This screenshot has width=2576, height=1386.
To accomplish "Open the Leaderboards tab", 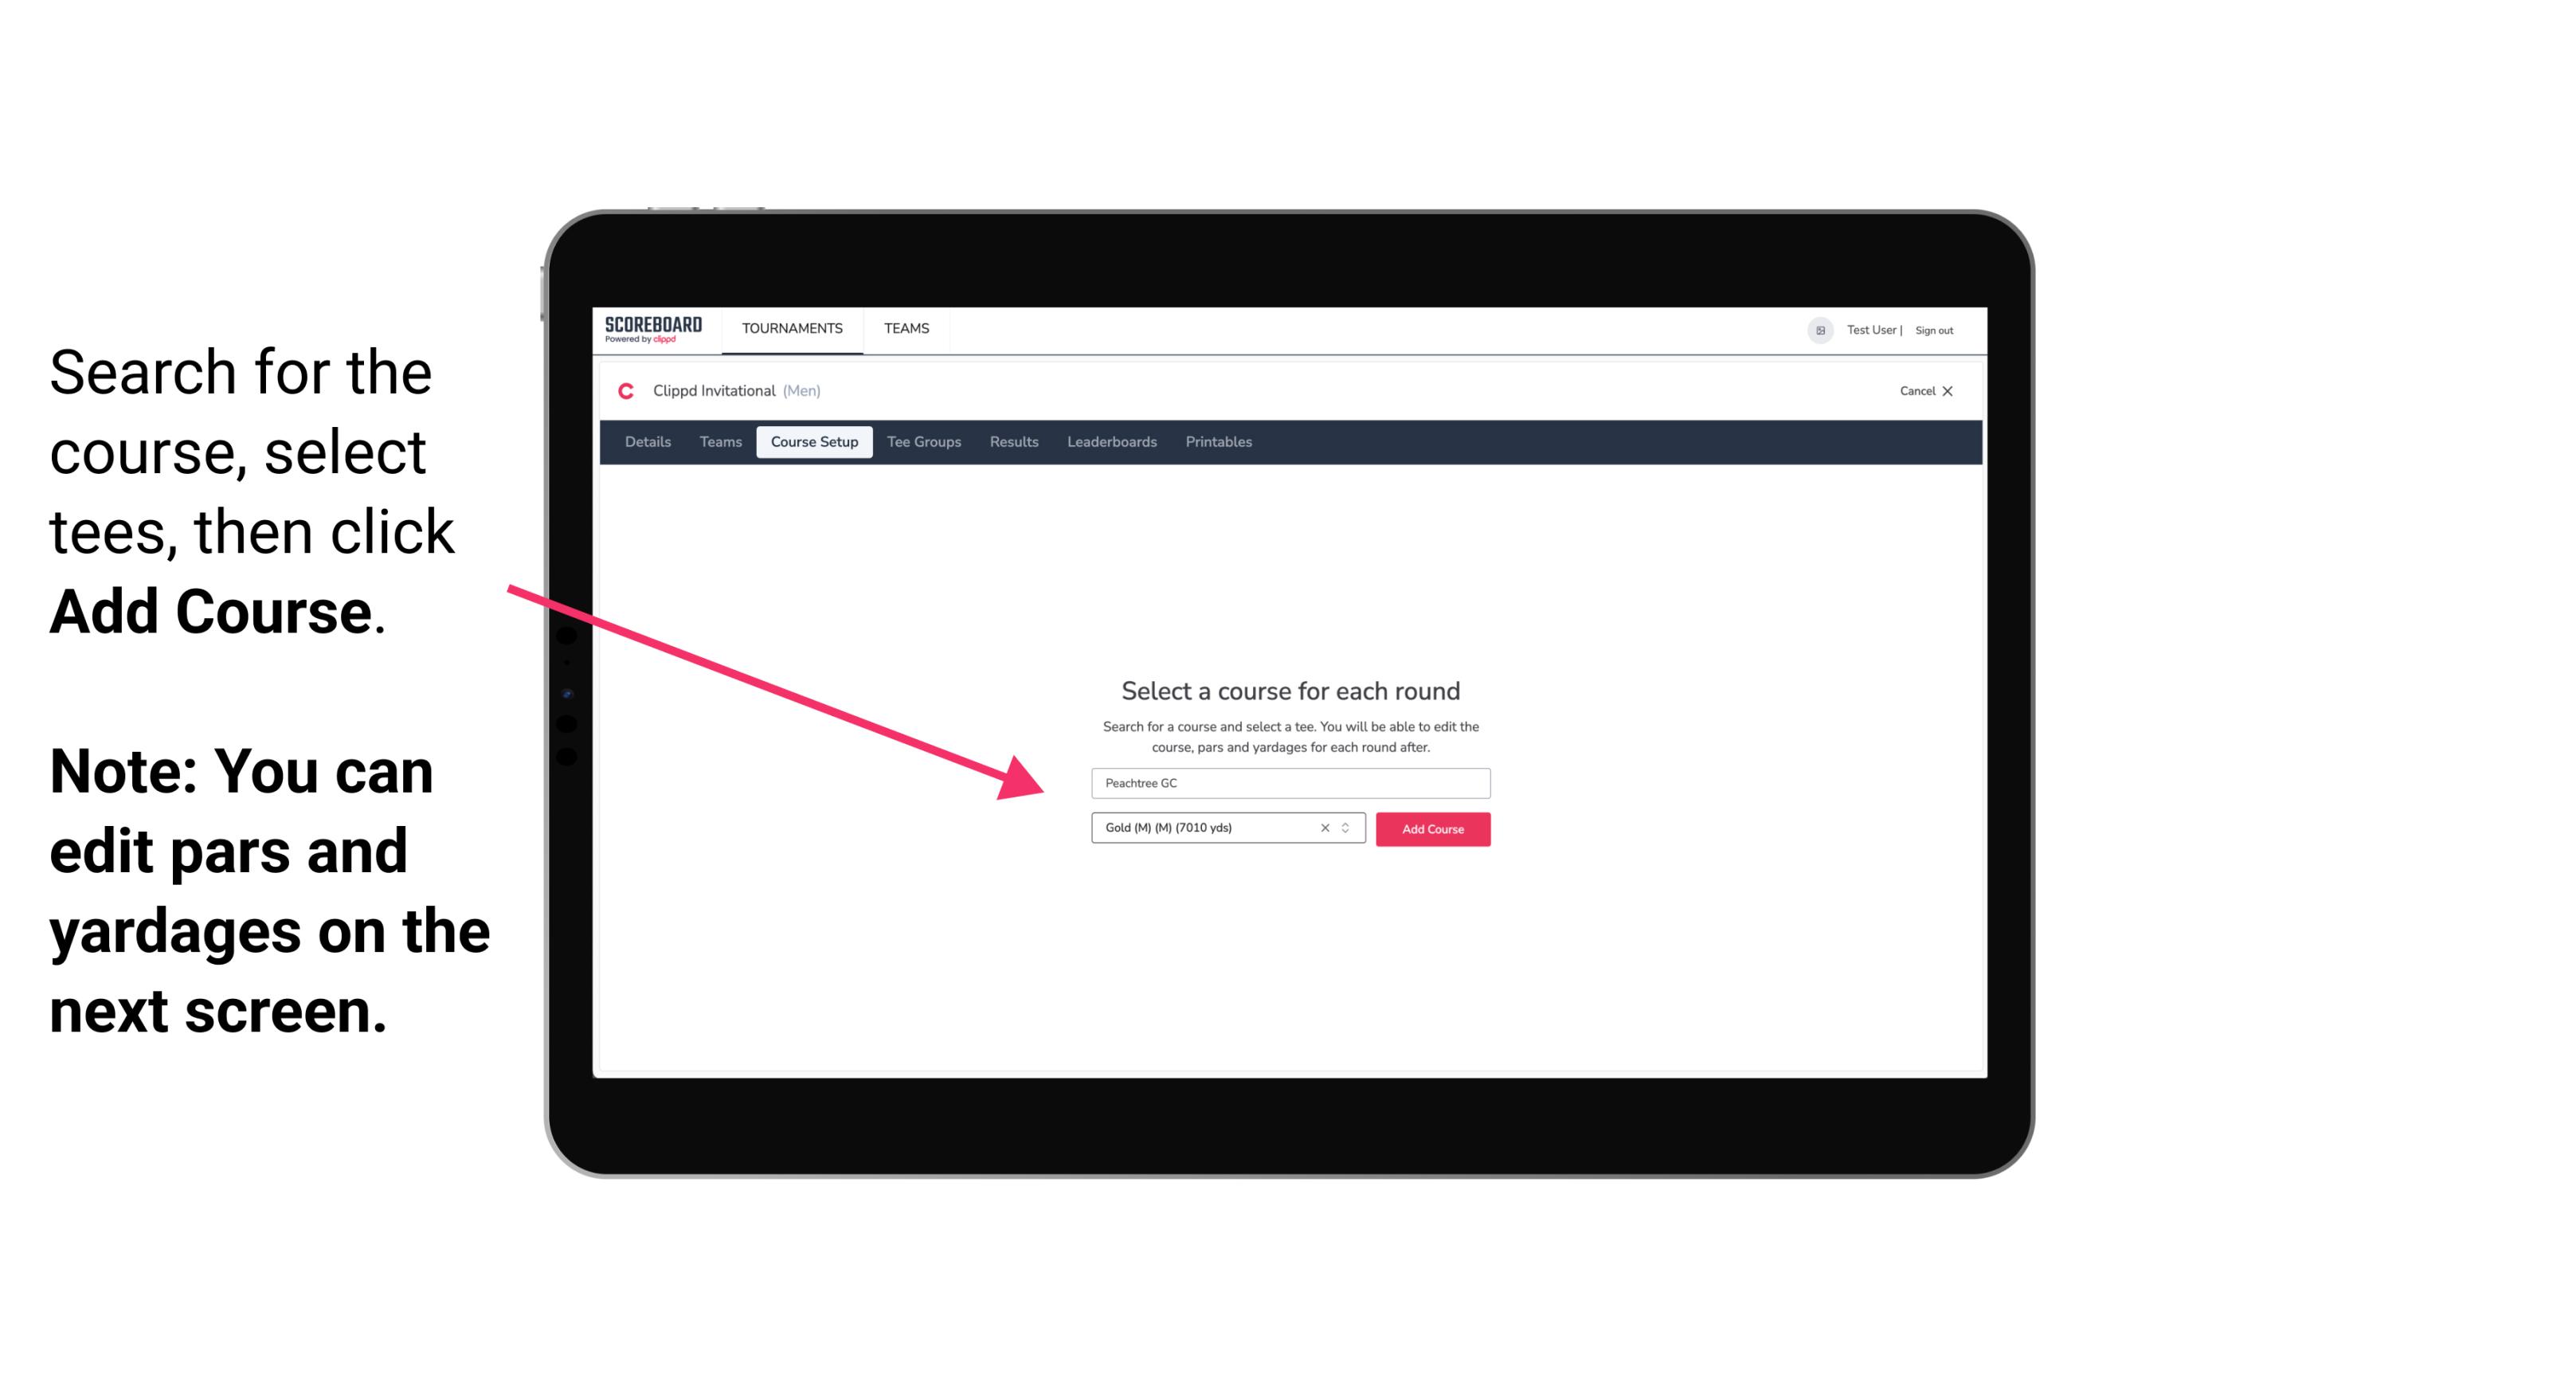I will coord(1110,442).
